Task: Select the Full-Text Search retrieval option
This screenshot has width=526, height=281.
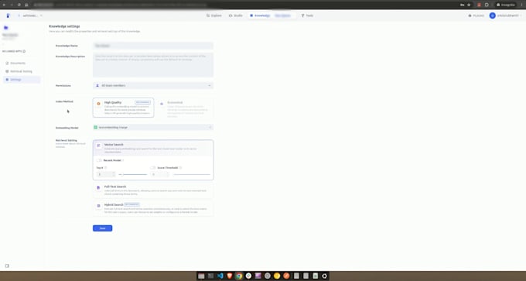Action: pos(153,190)
